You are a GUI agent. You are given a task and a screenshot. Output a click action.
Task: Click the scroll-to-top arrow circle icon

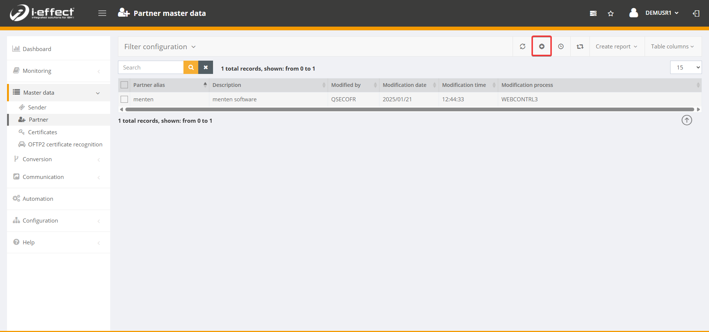(686, 120)
